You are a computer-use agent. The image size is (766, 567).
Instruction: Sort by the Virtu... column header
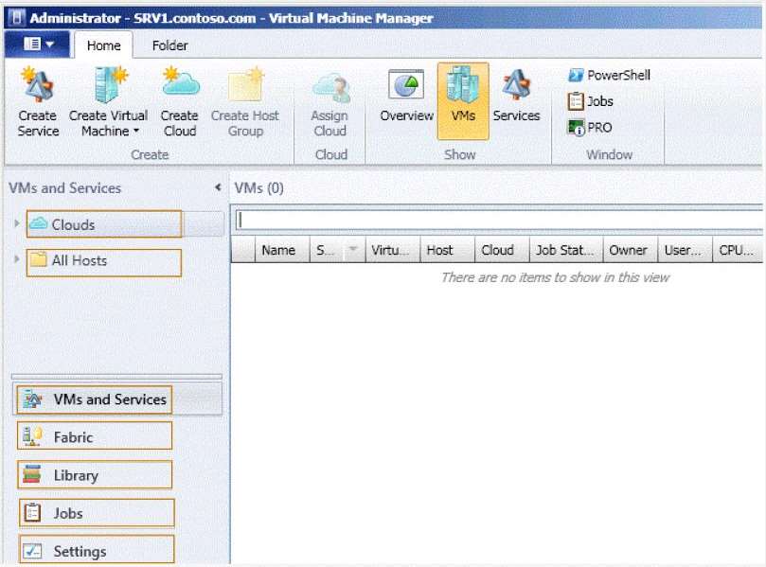[393, 250]
